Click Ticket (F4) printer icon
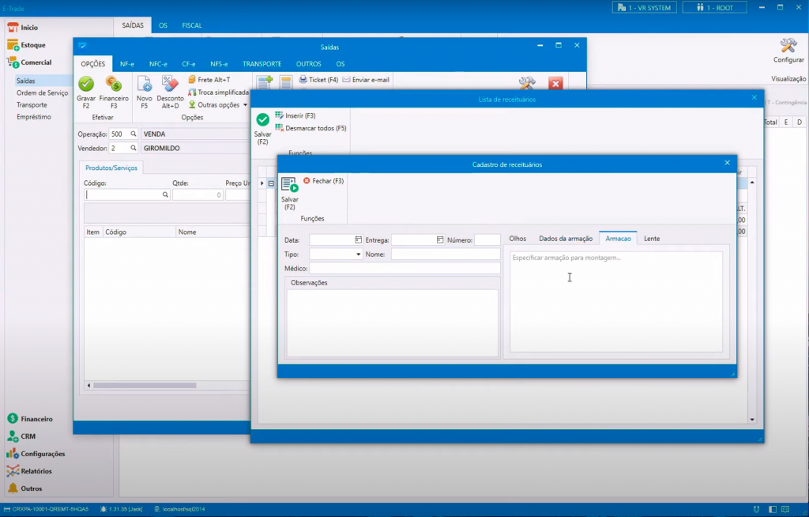This screenshot has width=809, height=517. point(303,80)
